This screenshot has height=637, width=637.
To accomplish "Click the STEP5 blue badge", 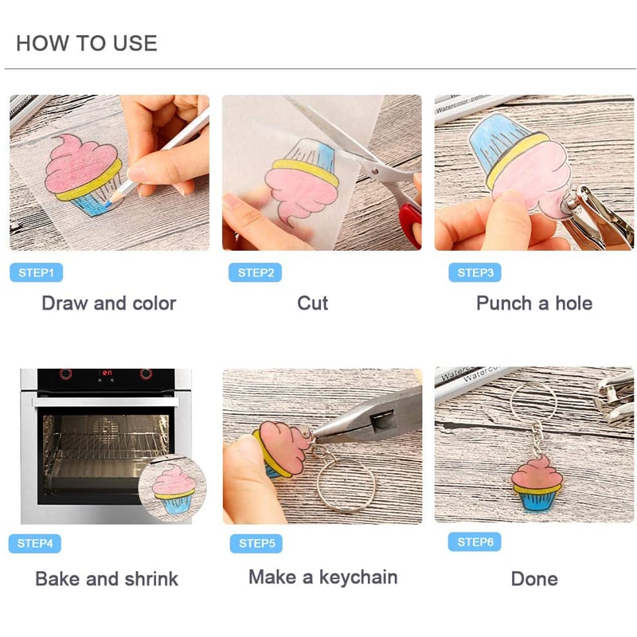I will (256, 544).
